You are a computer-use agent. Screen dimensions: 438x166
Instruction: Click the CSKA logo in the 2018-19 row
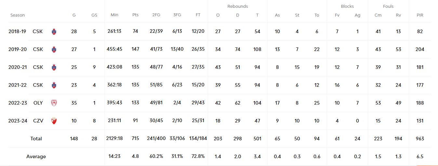54,32
